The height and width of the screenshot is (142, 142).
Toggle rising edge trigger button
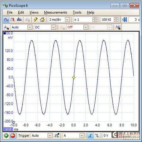tap(91, 135)
